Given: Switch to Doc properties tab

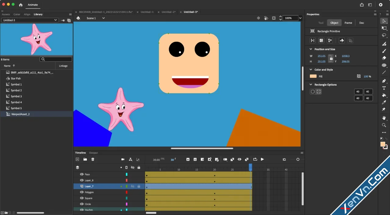Looking at the screenshot, I should (x=362, y=23).
